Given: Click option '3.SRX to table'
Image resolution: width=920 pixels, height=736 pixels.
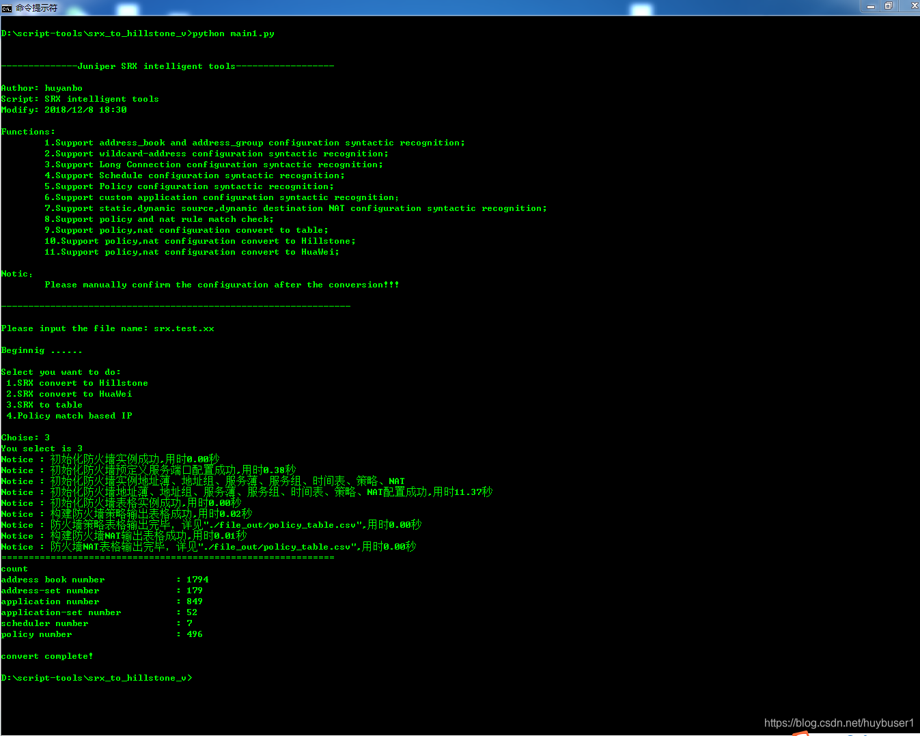Looking at the screenshot, I should 44,405.
